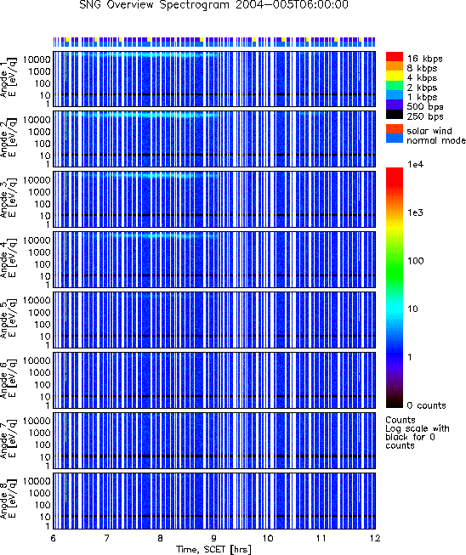
Task: Click the Anode 1 spectrogram panel
Action: pyautogui.click(x=214, y=79)
